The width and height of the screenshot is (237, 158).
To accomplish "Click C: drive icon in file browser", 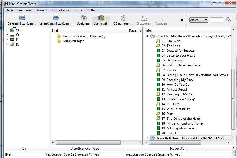I will [x=12, y=30].
